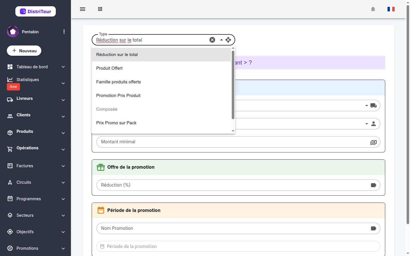Select the "Composée" option
Screen dimensions: 410x256
coord(161,109)
